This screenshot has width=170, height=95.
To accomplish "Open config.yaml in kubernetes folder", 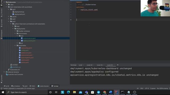I will 25,50.
